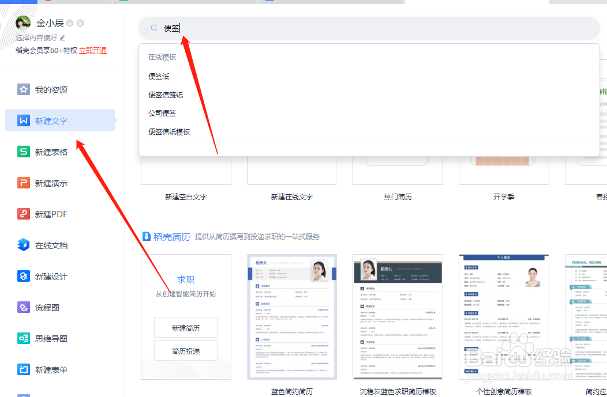Click the purple 流程图 icon
Screen dimensions: 607x397
coord(24,307)
